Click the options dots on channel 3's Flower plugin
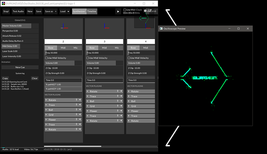267x154 pixels. [118, 111]
